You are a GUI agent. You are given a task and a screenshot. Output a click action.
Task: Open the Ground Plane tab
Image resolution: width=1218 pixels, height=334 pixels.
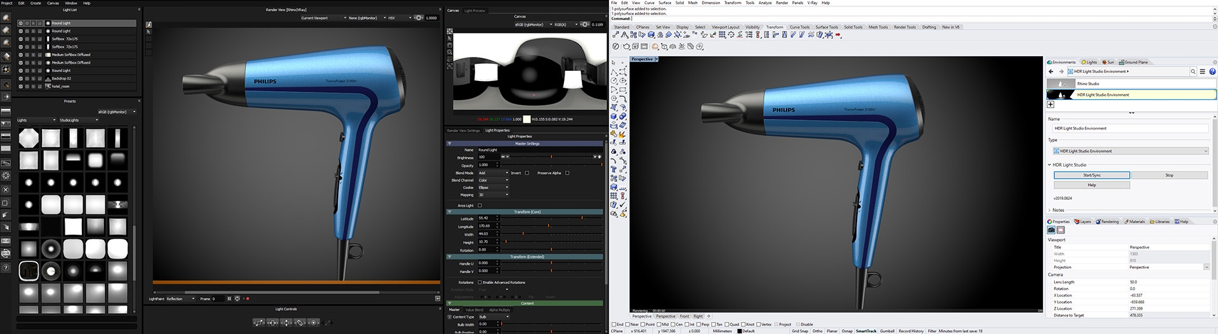click(1134, 62)
